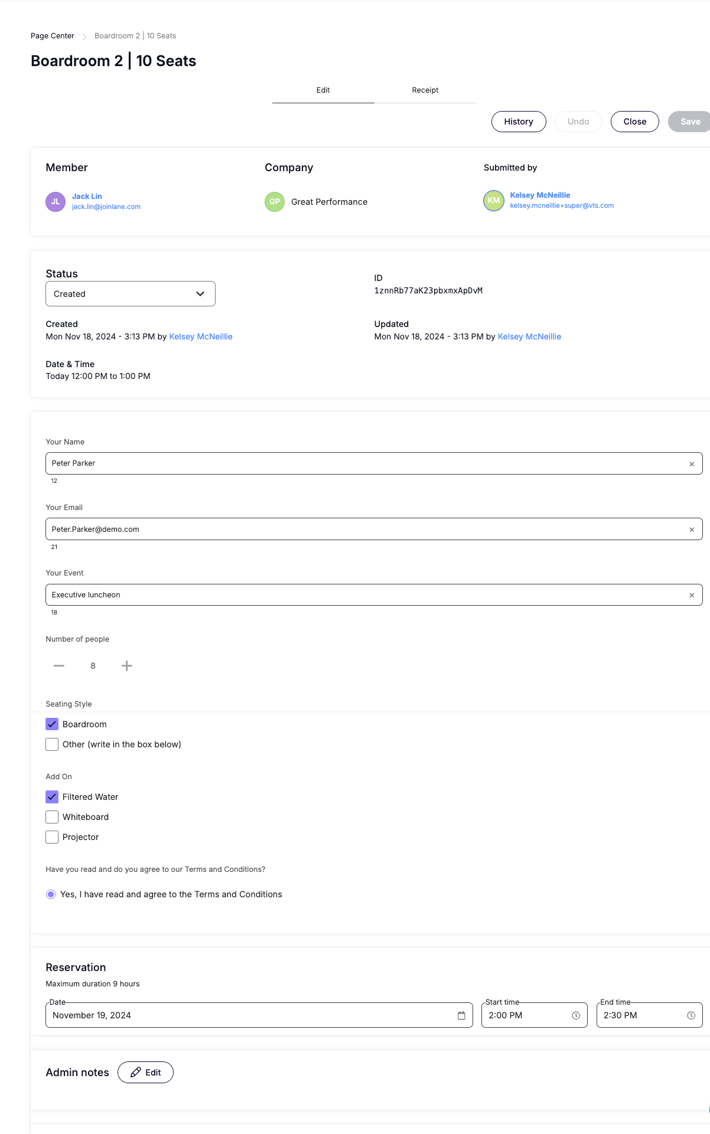Check Other (write in the box below)
The width and height of the screenshot is (710, 1134).
point(52,744)
